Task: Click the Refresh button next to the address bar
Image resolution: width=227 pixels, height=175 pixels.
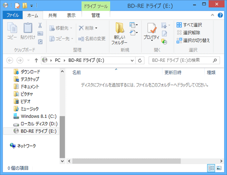Action: tap(140, 60)
